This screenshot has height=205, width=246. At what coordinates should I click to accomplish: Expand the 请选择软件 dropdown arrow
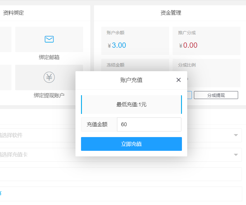coord(236,135)
